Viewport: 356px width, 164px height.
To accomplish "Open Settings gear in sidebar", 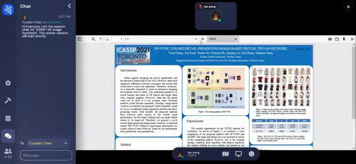I will coord(8,83).
